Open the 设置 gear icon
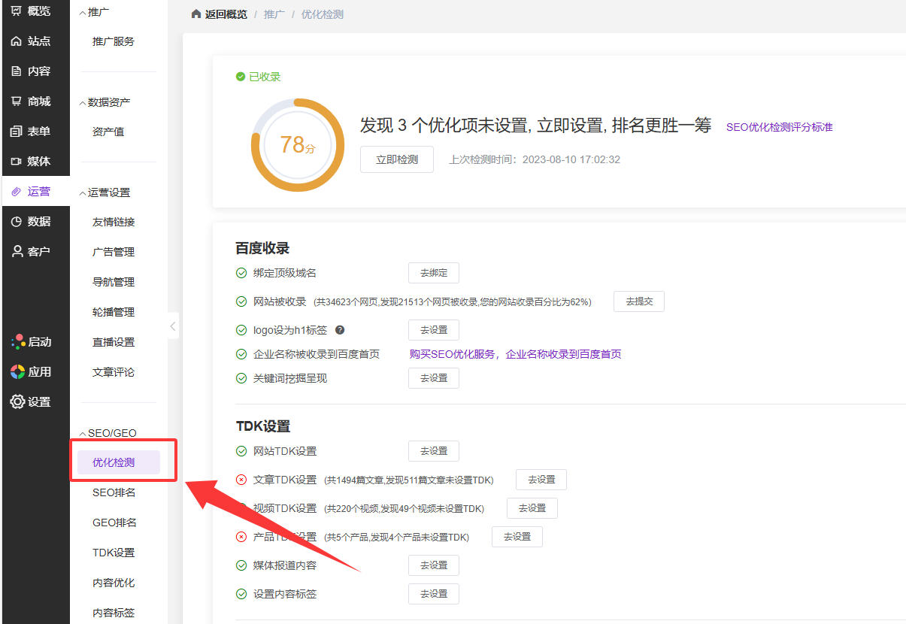This screenshot has width=906, height=624. 17,402
